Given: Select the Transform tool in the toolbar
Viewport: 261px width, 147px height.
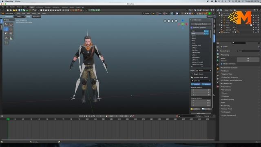Looking at the screenshot, I should 11,33.
